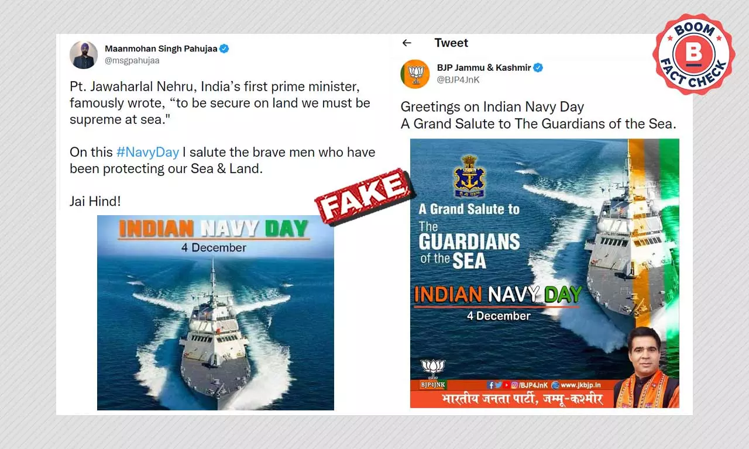Click Maanmohan Singh Pahujaa's profile avatar

tap(84, 55)
